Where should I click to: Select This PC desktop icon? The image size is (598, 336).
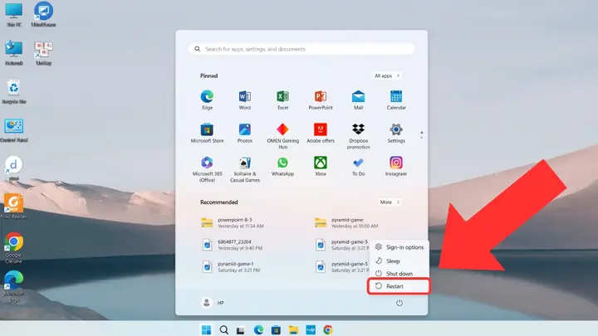click(x=14, y=14)
